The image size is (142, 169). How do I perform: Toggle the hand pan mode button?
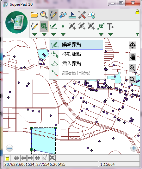pos(133,57)
